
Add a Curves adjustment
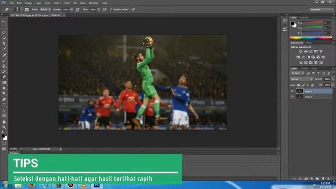tap(311, 51)
